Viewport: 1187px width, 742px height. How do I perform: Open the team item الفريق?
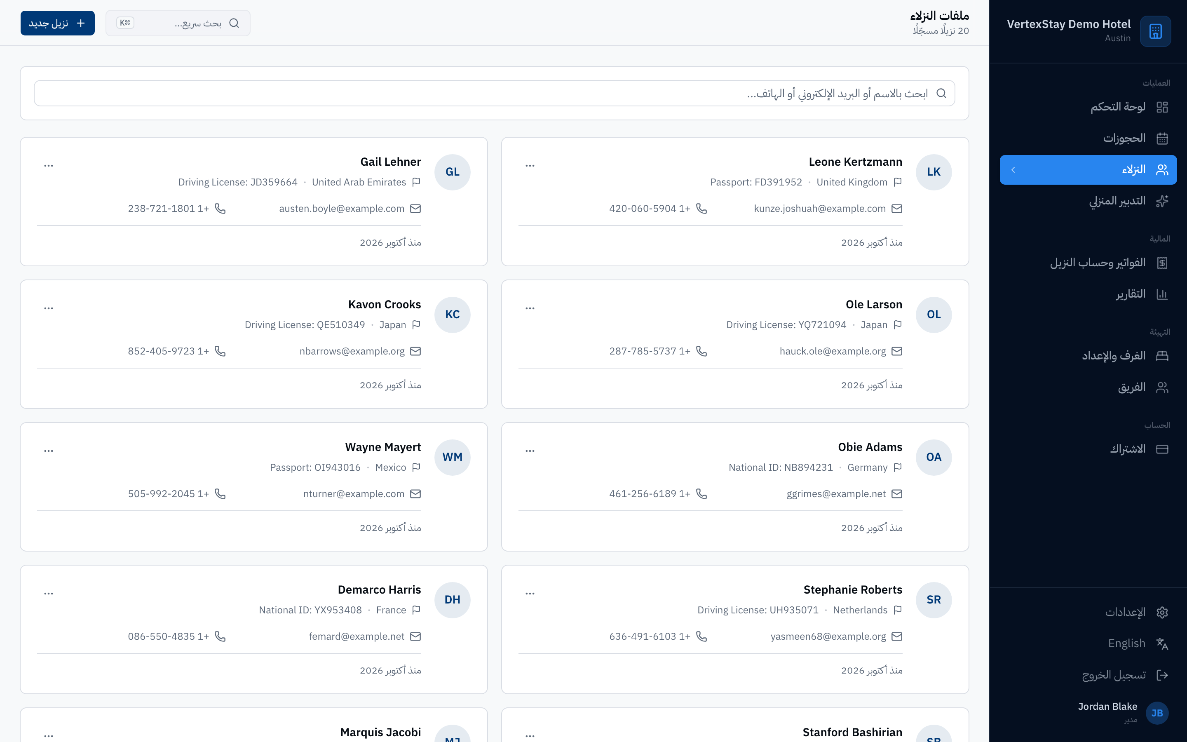(1088, 387)
